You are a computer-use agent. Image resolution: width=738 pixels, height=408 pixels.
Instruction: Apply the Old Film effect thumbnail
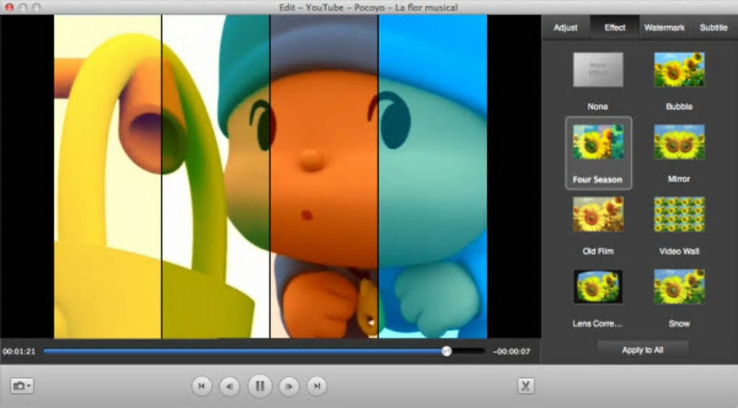[x=598, y=214]
